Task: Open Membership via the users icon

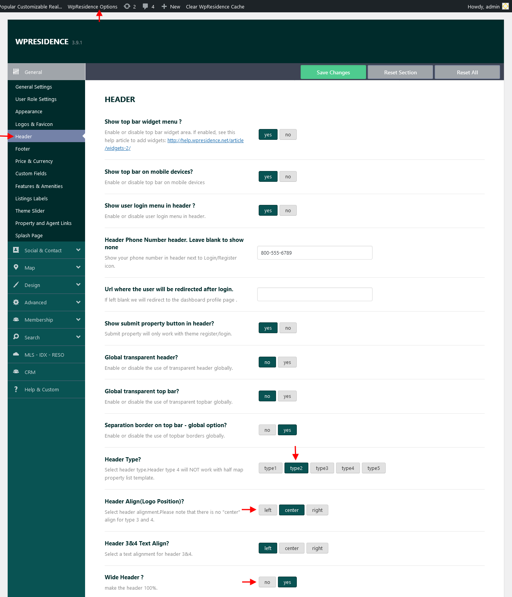Action: [x=16, y=320]
